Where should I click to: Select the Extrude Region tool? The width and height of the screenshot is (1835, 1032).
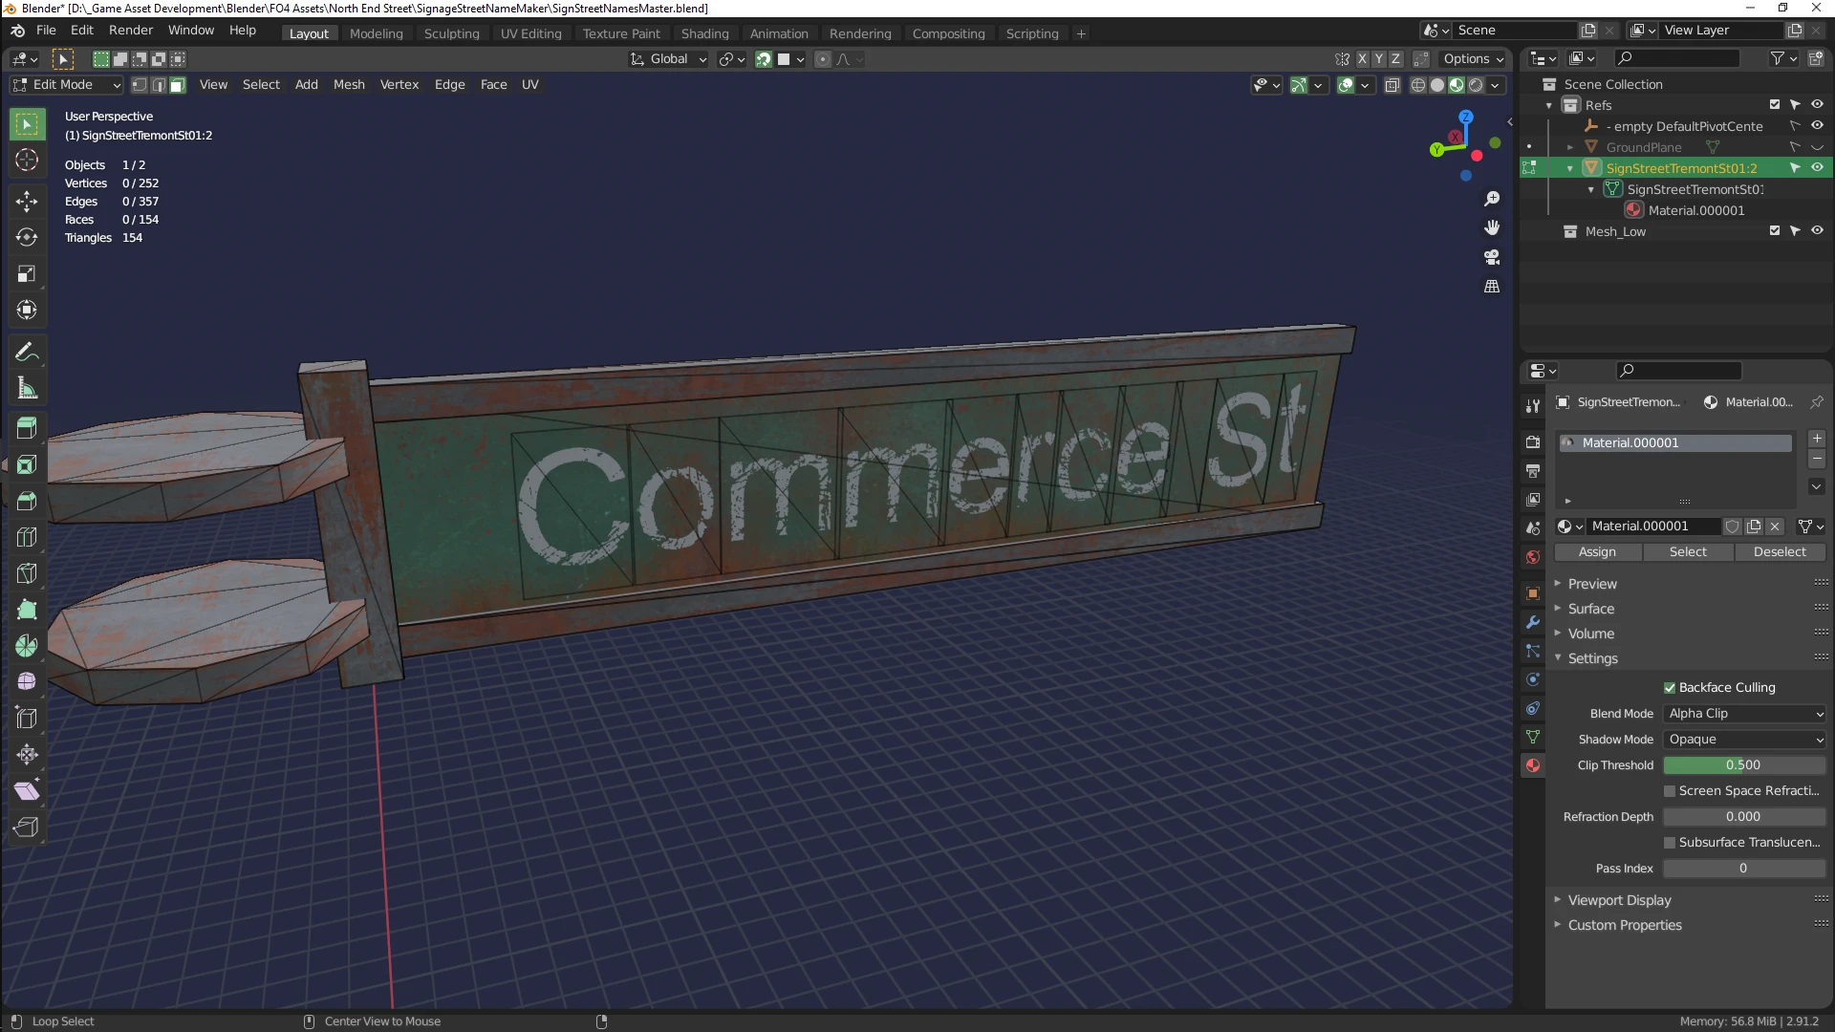27,428
